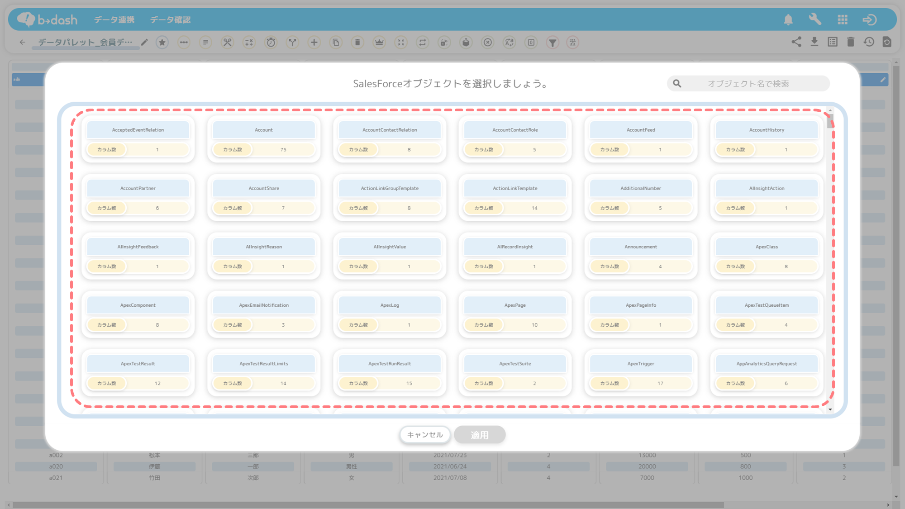Click the history clock icon
The image size is (905, 509).
click(869, 42)
